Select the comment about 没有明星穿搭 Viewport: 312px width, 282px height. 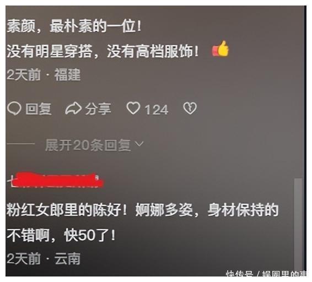pyautogui.click(x=103, y=51)
